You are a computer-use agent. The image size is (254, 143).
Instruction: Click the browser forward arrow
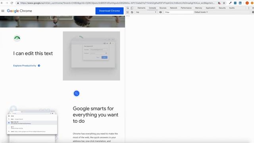tap(7, 3)
